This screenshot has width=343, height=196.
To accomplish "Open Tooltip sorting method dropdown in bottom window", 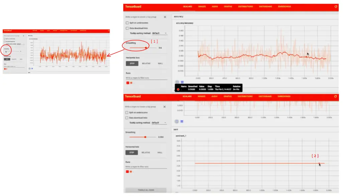I will point(159,122).
